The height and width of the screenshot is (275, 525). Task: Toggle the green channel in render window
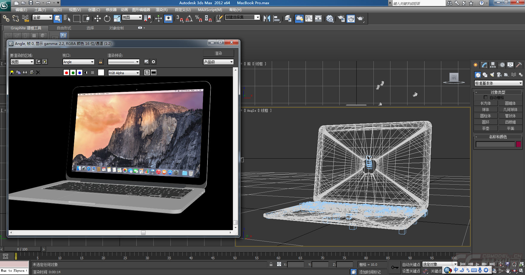click(x=73, y=73)
